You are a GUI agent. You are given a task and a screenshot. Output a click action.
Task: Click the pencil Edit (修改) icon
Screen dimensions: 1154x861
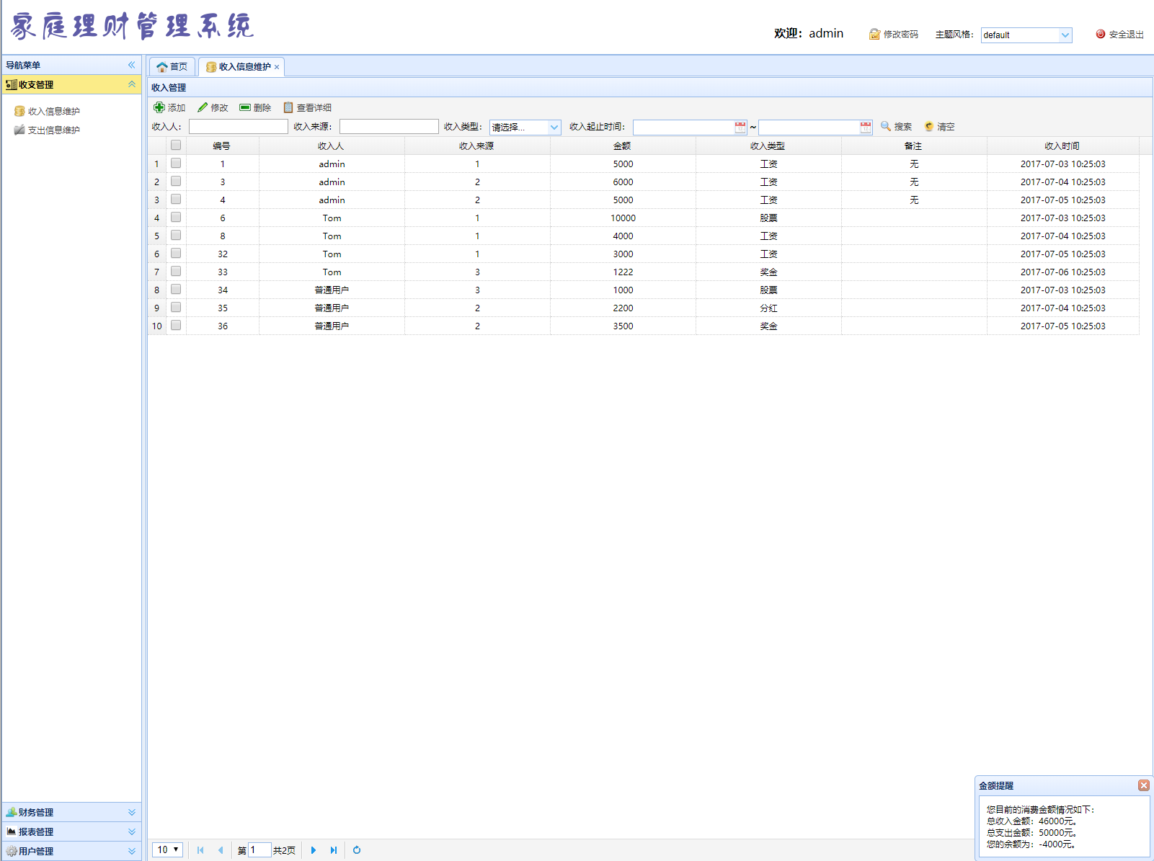click(x=203, y=107)
